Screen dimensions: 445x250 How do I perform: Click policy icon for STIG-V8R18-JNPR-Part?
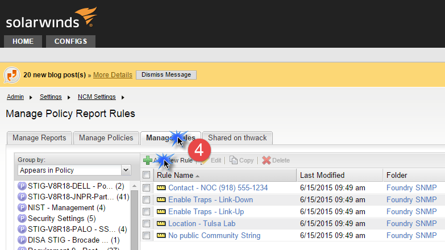(x=22, y=197)
